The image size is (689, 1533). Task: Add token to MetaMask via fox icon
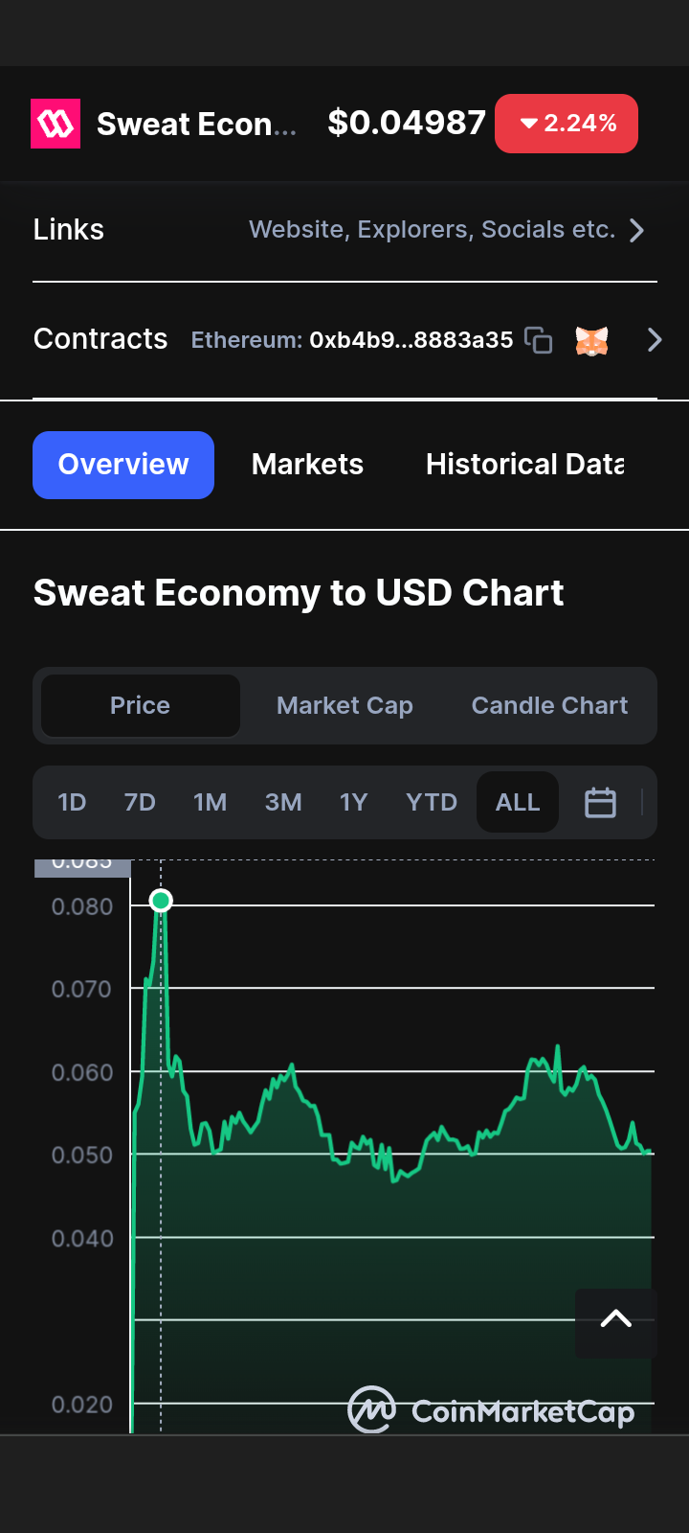592,340
